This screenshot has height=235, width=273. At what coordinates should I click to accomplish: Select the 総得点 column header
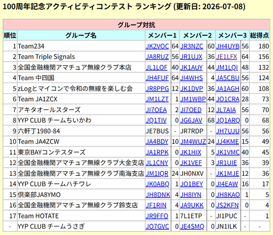259,35
